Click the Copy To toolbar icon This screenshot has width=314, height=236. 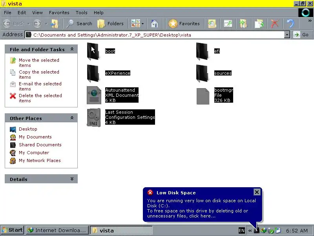point(259,24)
